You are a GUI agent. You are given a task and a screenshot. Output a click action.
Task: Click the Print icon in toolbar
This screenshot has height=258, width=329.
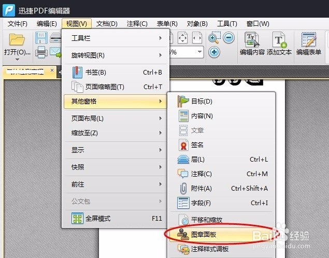point(41,52)
